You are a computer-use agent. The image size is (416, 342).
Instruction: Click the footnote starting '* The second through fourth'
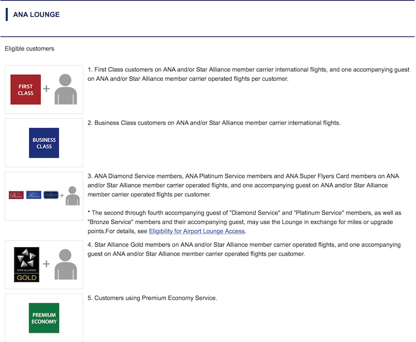[x=244, y=222]
